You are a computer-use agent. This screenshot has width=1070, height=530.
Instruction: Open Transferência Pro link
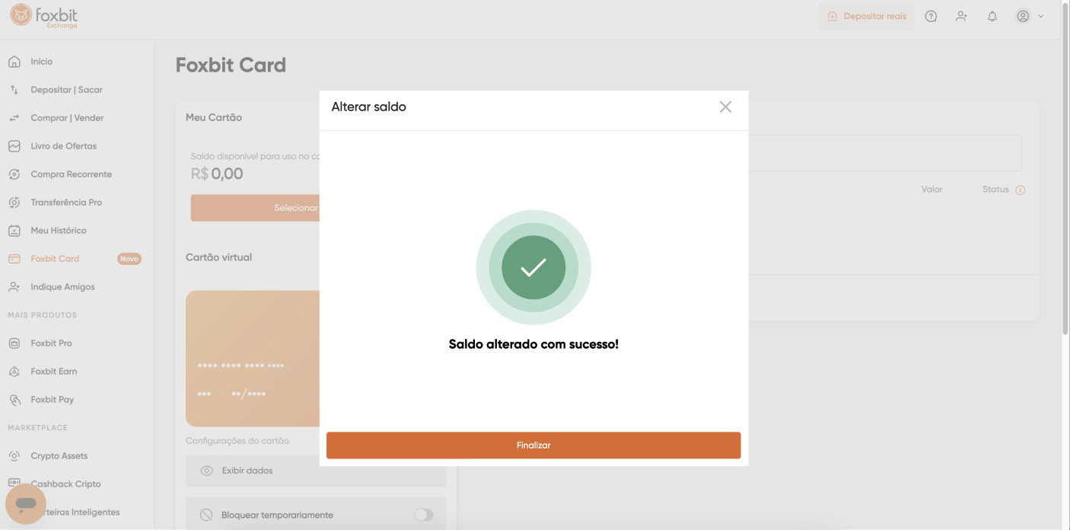(66, 203)
